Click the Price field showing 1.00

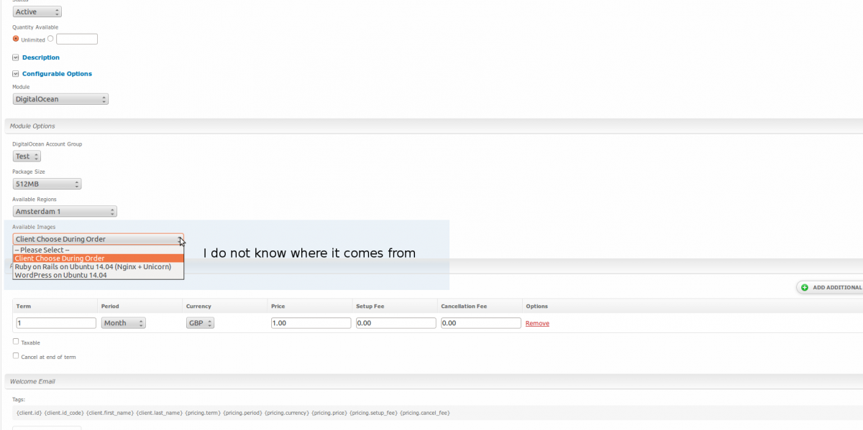[311, 323]
